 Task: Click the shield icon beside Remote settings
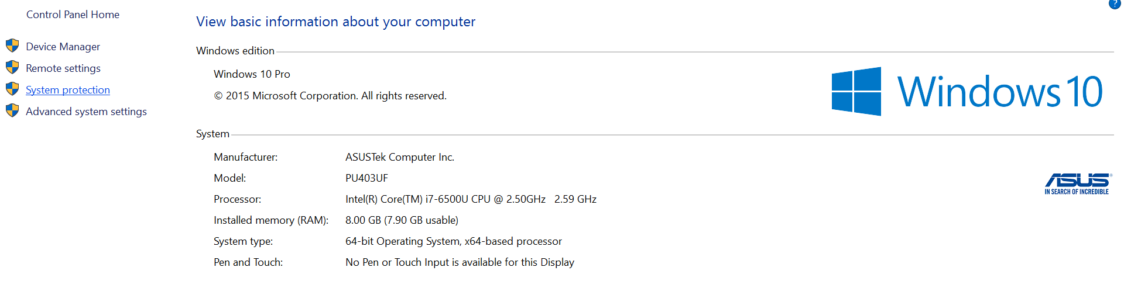tap(12, 67)
